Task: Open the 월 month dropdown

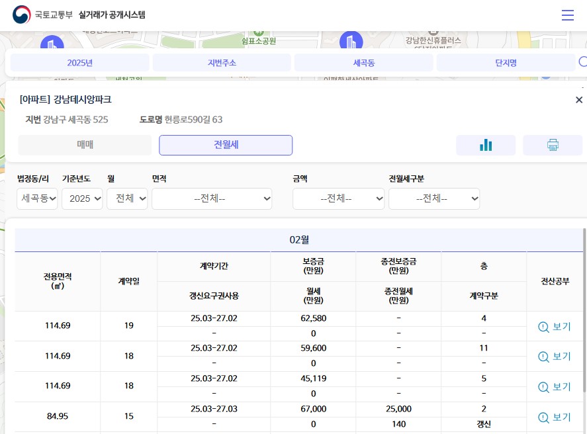Action: click(127, 198)
